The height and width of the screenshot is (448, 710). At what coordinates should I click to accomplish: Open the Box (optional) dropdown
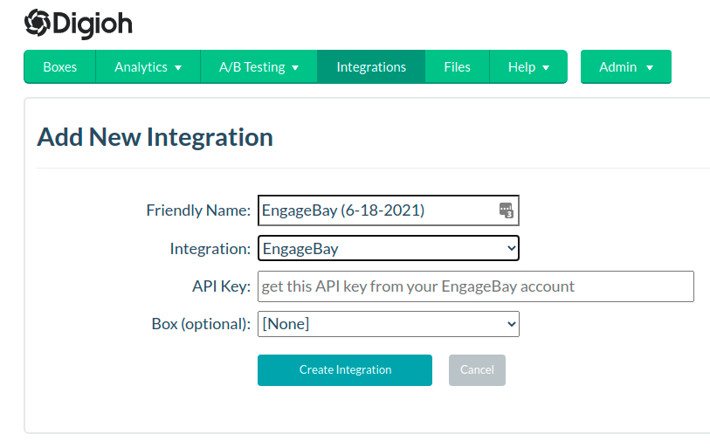[389, 324]
